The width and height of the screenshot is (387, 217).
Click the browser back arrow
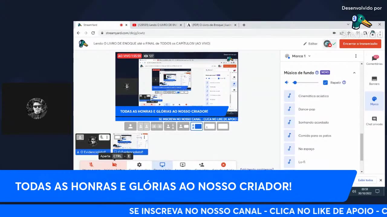pyautogui.click(x=79, y=33)
